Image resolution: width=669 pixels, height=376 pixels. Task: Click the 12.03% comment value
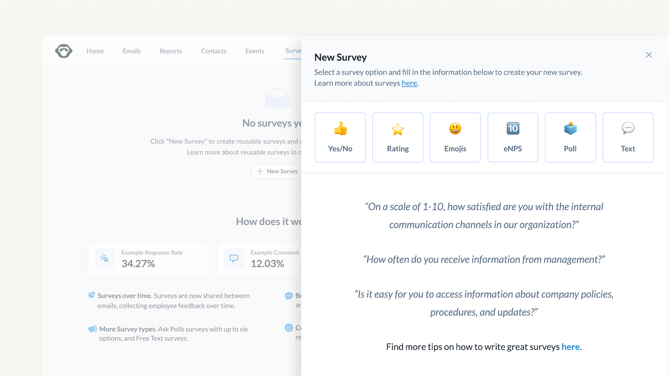click(x=267, y=263)
